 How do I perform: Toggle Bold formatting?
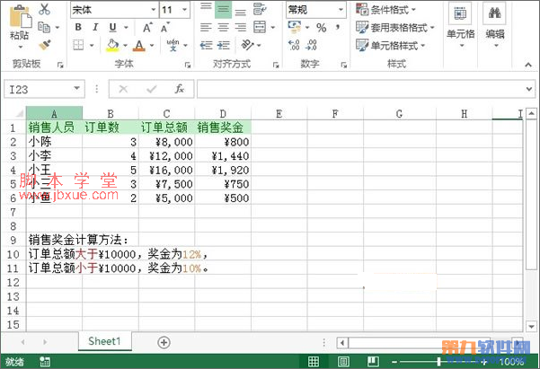tap(78, 27)
